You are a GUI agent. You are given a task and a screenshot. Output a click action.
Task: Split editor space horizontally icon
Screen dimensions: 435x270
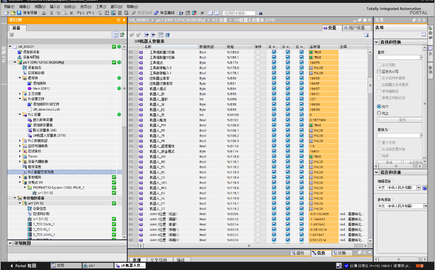pos(210,13)
